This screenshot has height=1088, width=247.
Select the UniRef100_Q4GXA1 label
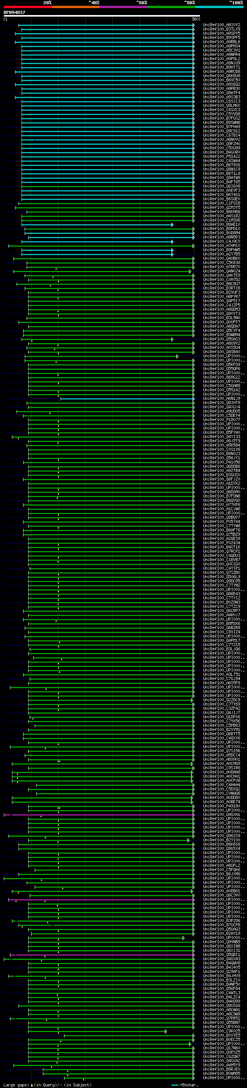point(222,815)
